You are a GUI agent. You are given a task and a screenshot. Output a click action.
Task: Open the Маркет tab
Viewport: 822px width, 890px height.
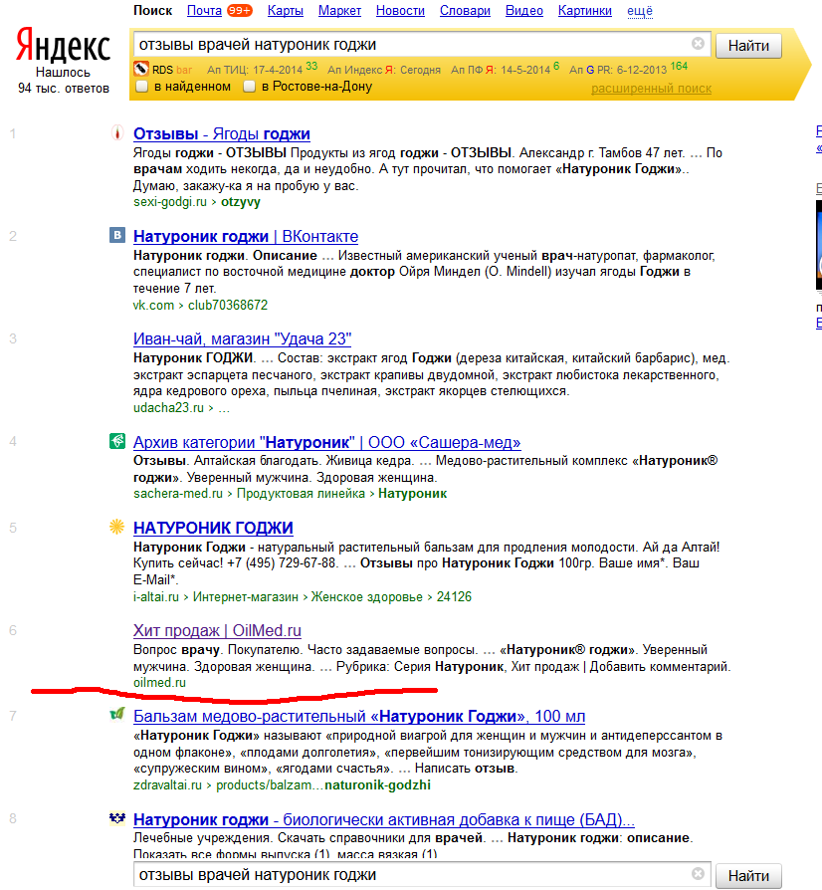[339, 11]
